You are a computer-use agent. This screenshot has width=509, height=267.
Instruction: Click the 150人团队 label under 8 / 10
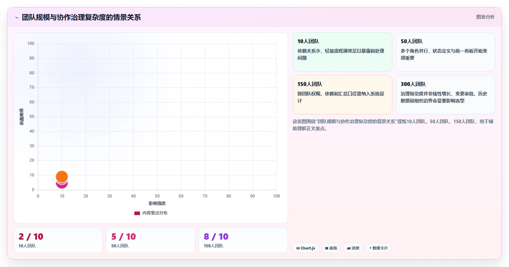[x=213, y=246]
